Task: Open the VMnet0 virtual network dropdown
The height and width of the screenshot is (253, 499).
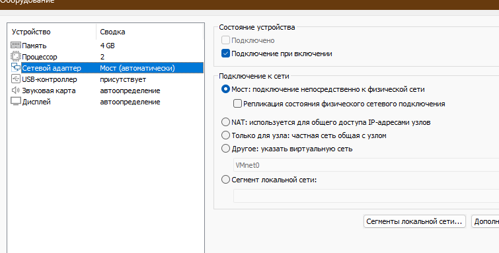Action: click(366, 165)
